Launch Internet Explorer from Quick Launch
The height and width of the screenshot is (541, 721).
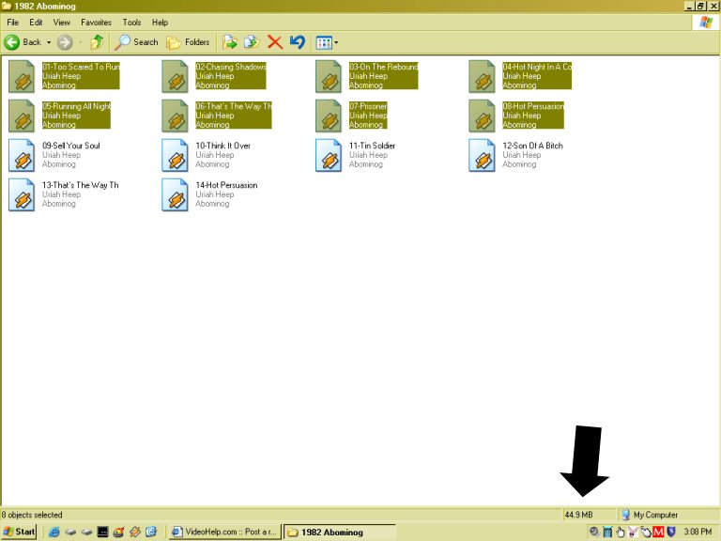pos(54,532)
